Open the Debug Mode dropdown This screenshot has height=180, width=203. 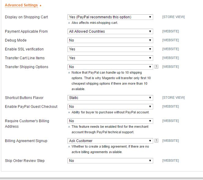click(110, 40)
